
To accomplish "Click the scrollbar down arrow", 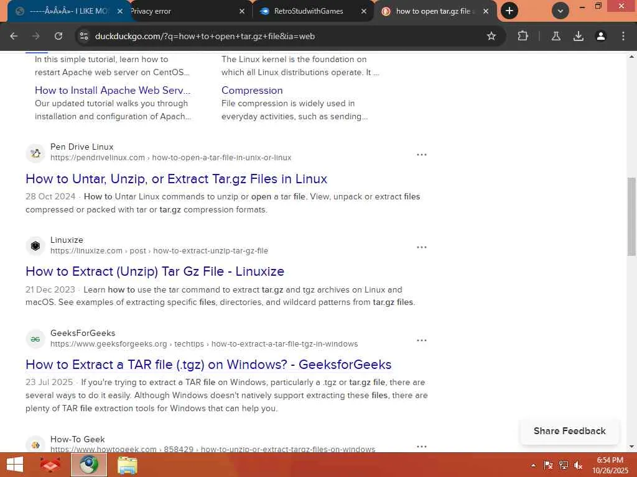I will tap(631, 447).
